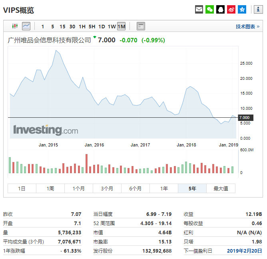Image resolution: width=267 pixels, height=259 pixels.
Task: Switch range to 1日
Action: [x=22, y=188]
